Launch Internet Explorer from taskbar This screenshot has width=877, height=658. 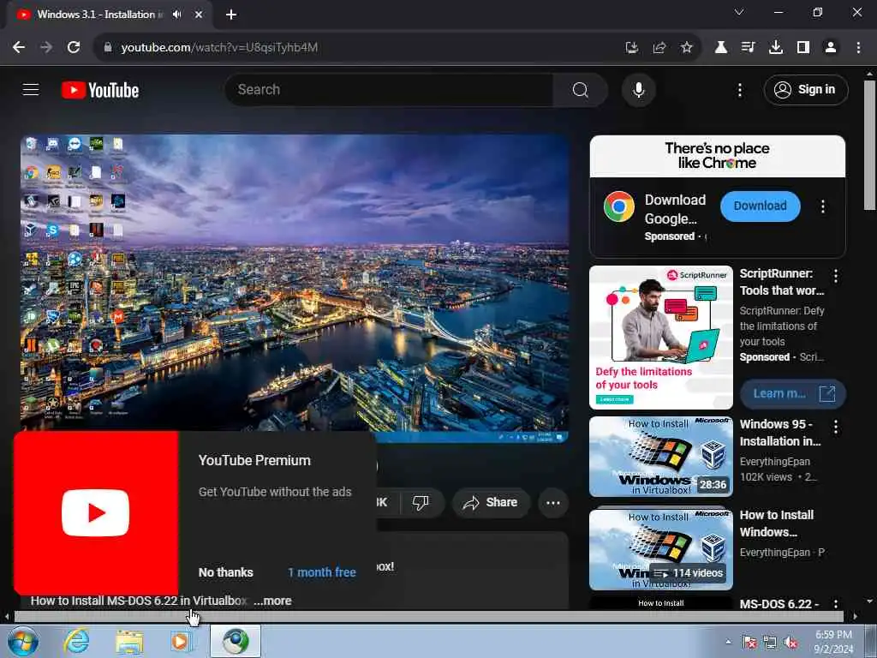pos(76,641)
